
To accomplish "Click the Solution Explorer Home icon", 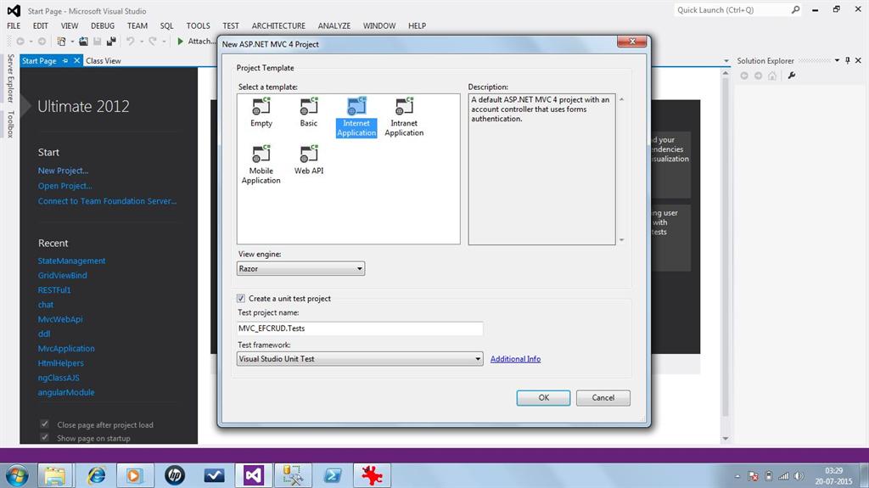I will point(772,76).
